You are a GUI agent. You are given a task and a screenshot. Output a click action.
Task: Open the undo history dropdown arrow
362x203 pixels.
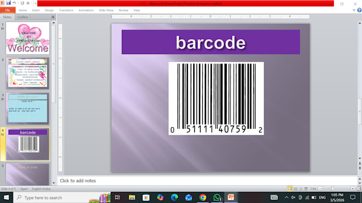18,3
